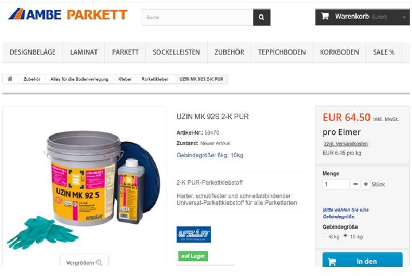Open the home icon in breadcrumb

click(x=10, y=79)
